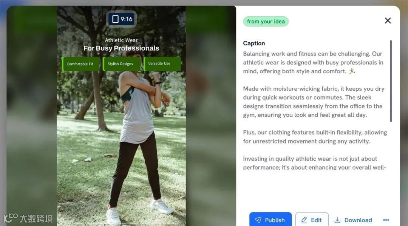Image resolution: width=408 pixels, height=226 pixels.
Task: Open the 9:16 aspect ratio selector
Action: (122, 19)
